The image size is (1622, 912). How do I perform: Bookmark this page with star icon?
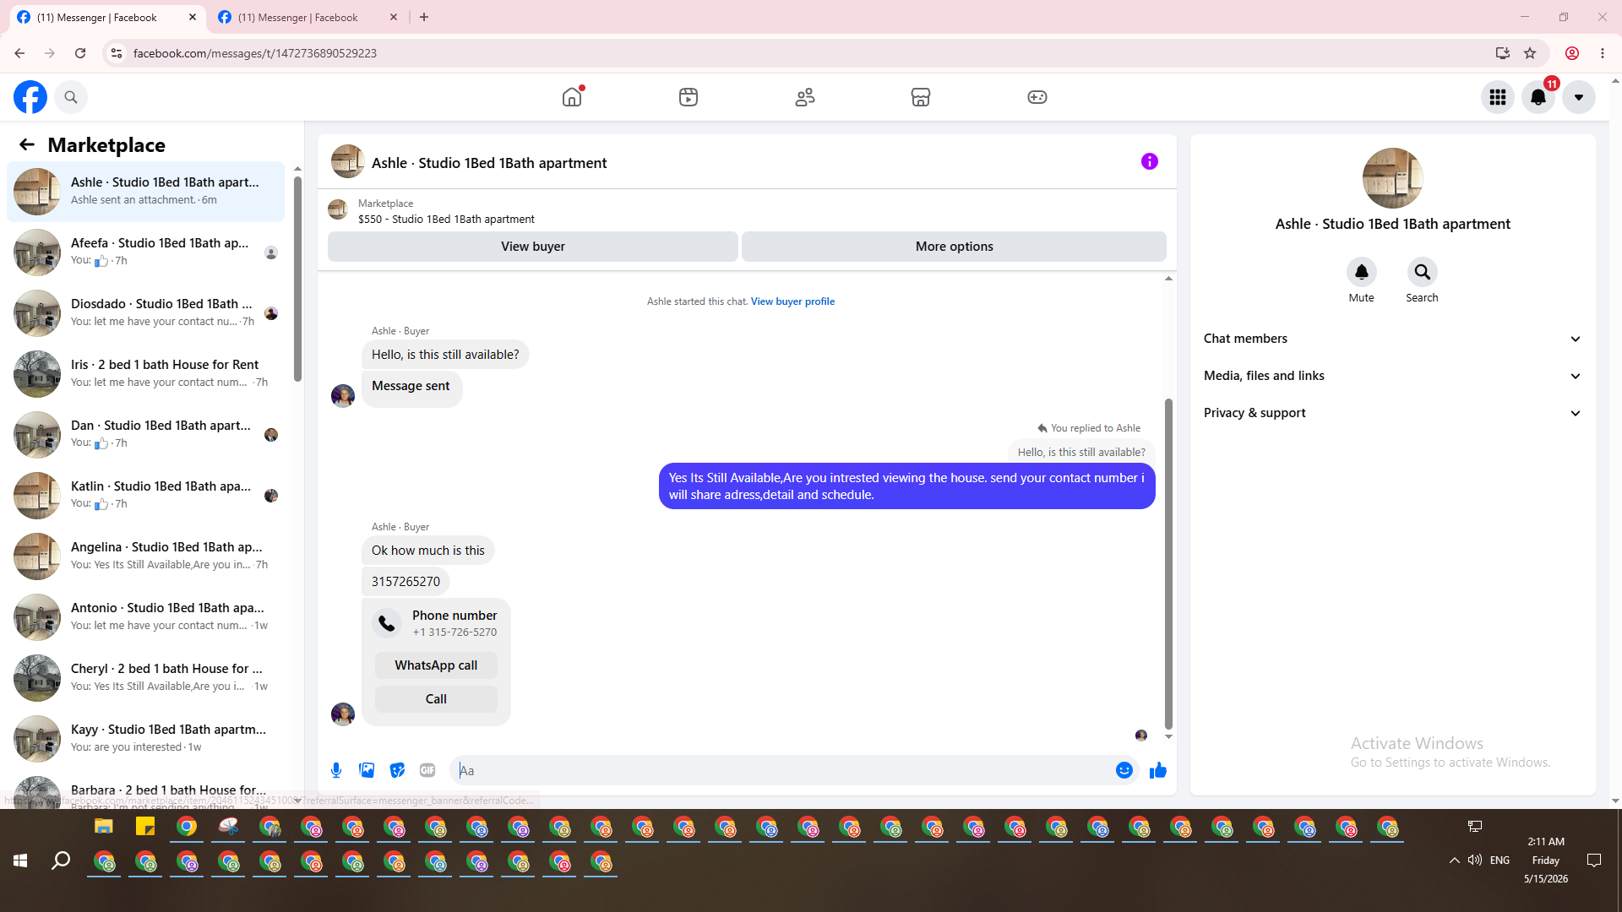tap(1530, 53)
